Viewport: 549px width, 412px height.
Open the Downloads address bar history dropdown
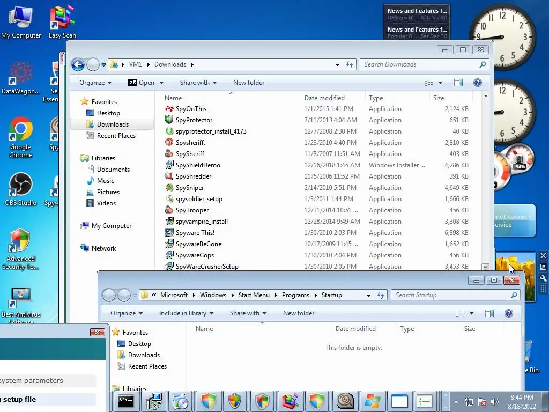(x=337, y=64)
